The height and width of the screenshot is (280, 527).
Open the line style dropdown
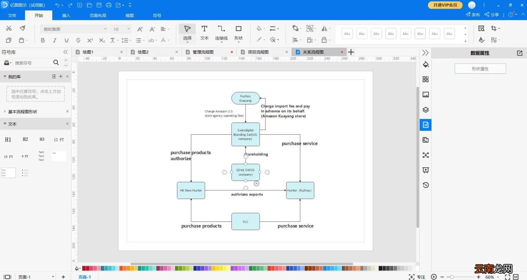click(x=275, y=29)
